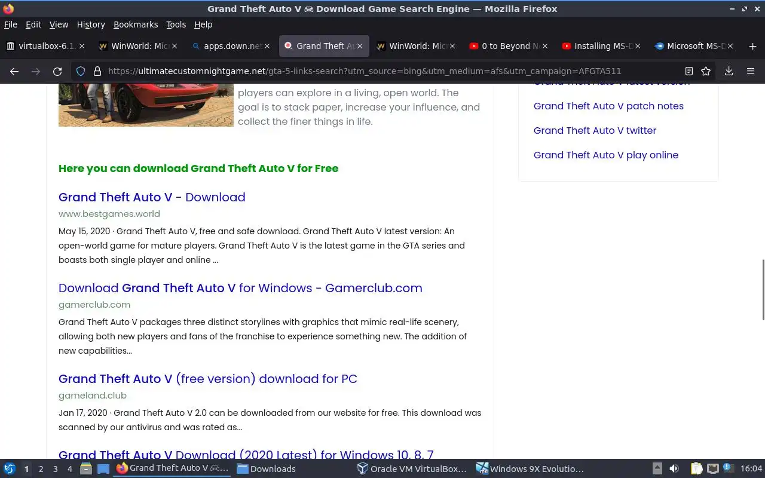Open a new tab with plus button
765x478 pixels.
[752, 46]
